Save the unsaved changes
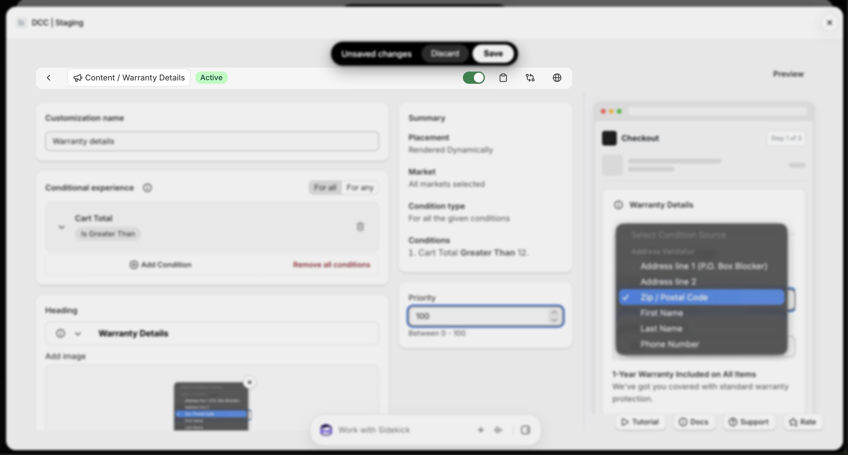The width and height of the screenshot is (848, 455). [493, 54]
